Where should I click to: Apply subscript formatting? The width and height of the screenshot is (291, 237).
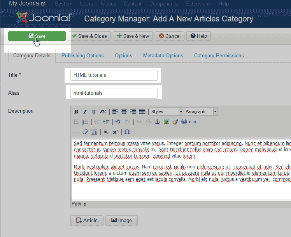point(106,132)
